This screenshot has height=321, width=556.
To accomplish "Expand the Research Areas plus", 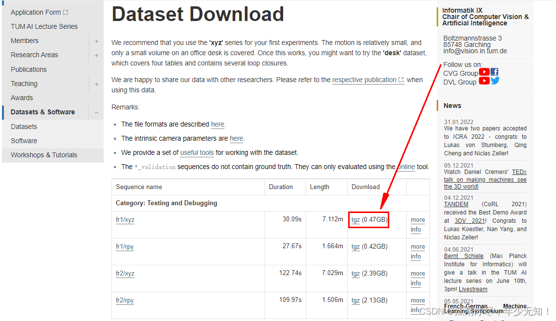I will click(96, 55).
